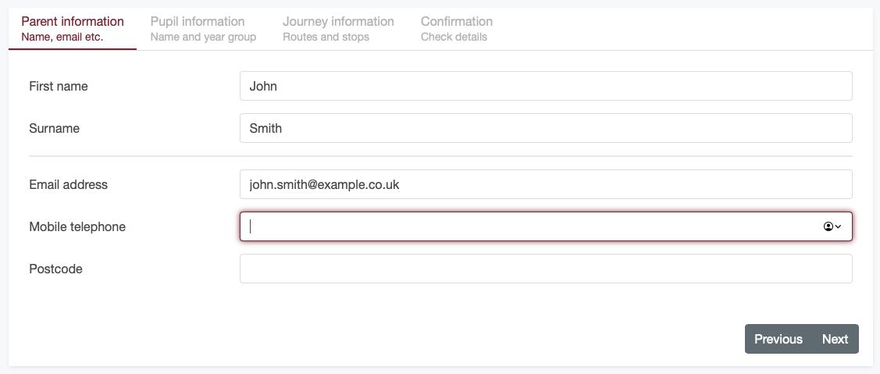This screenshot has width=880, height=374.
Task: Go to the Confirmation tab
Action: 457,28
